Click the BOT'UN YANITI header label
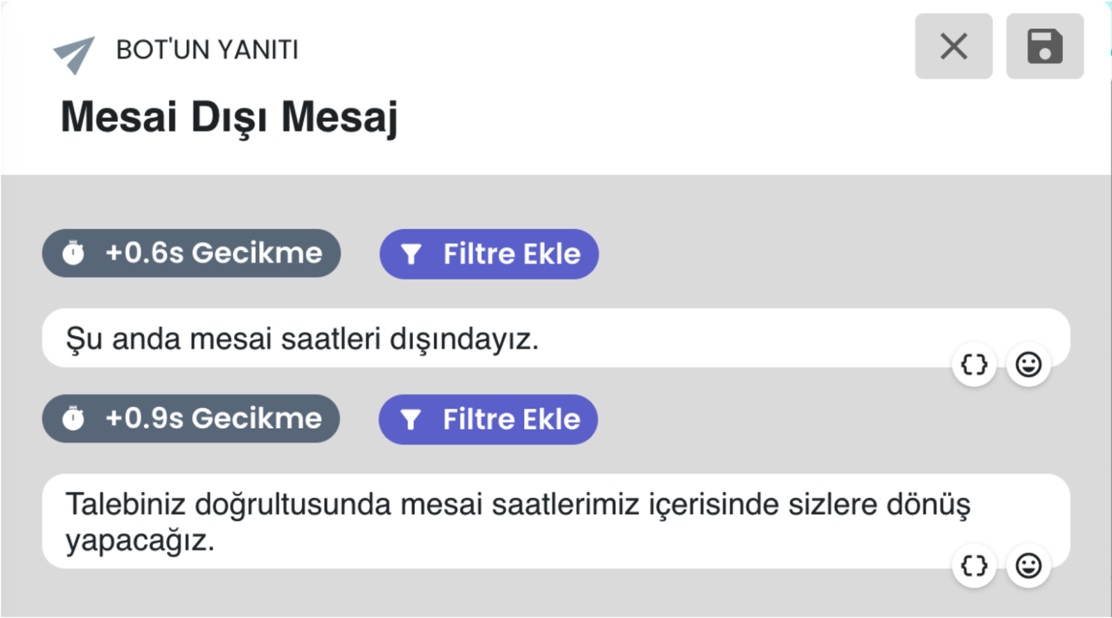1112x618 pixels. [207, 50]
